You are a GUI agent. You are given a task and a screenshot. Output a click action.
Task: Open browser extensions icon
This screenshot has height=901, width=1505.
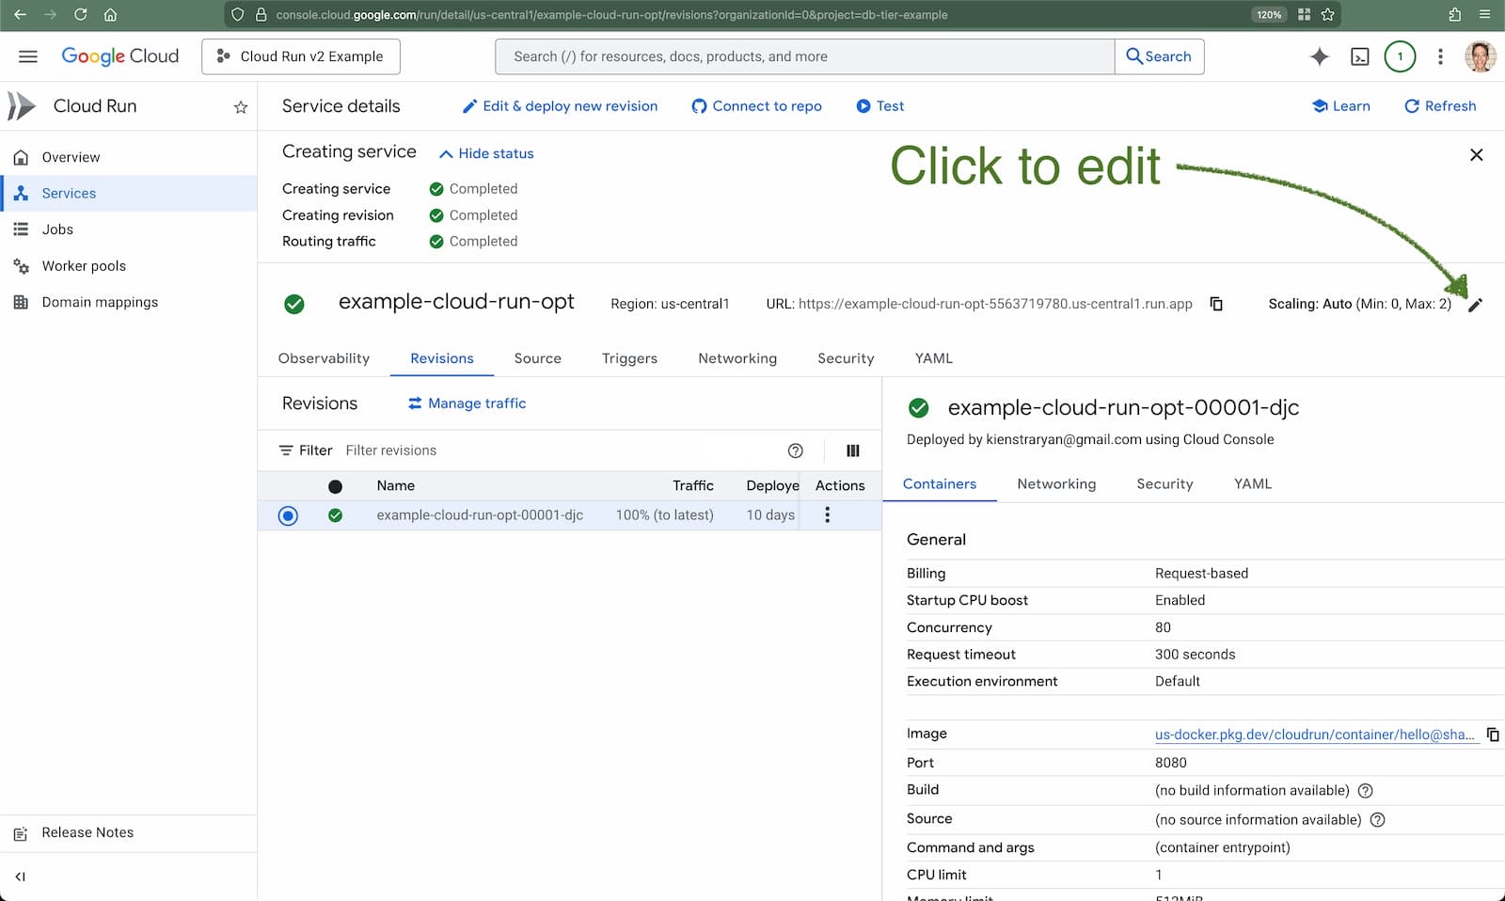coord(1454,14)
